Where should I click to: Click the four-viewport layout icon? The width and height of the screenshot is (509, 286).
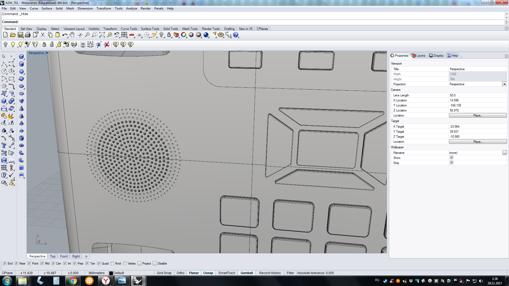[124, 35]
